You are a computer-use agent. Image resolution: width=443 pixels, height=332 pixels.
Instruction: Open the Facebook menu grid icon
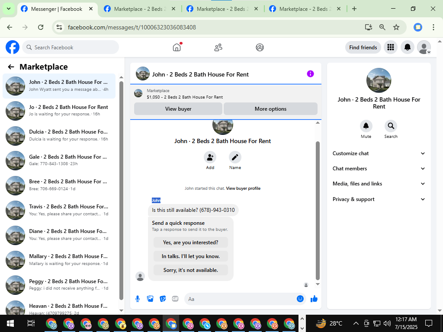point(391,47)
